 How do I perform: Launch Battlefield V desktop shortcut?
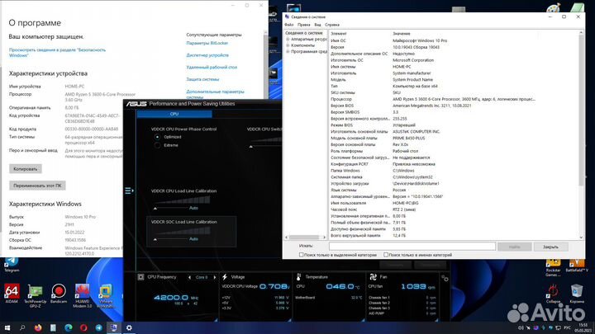pos(577,265)
